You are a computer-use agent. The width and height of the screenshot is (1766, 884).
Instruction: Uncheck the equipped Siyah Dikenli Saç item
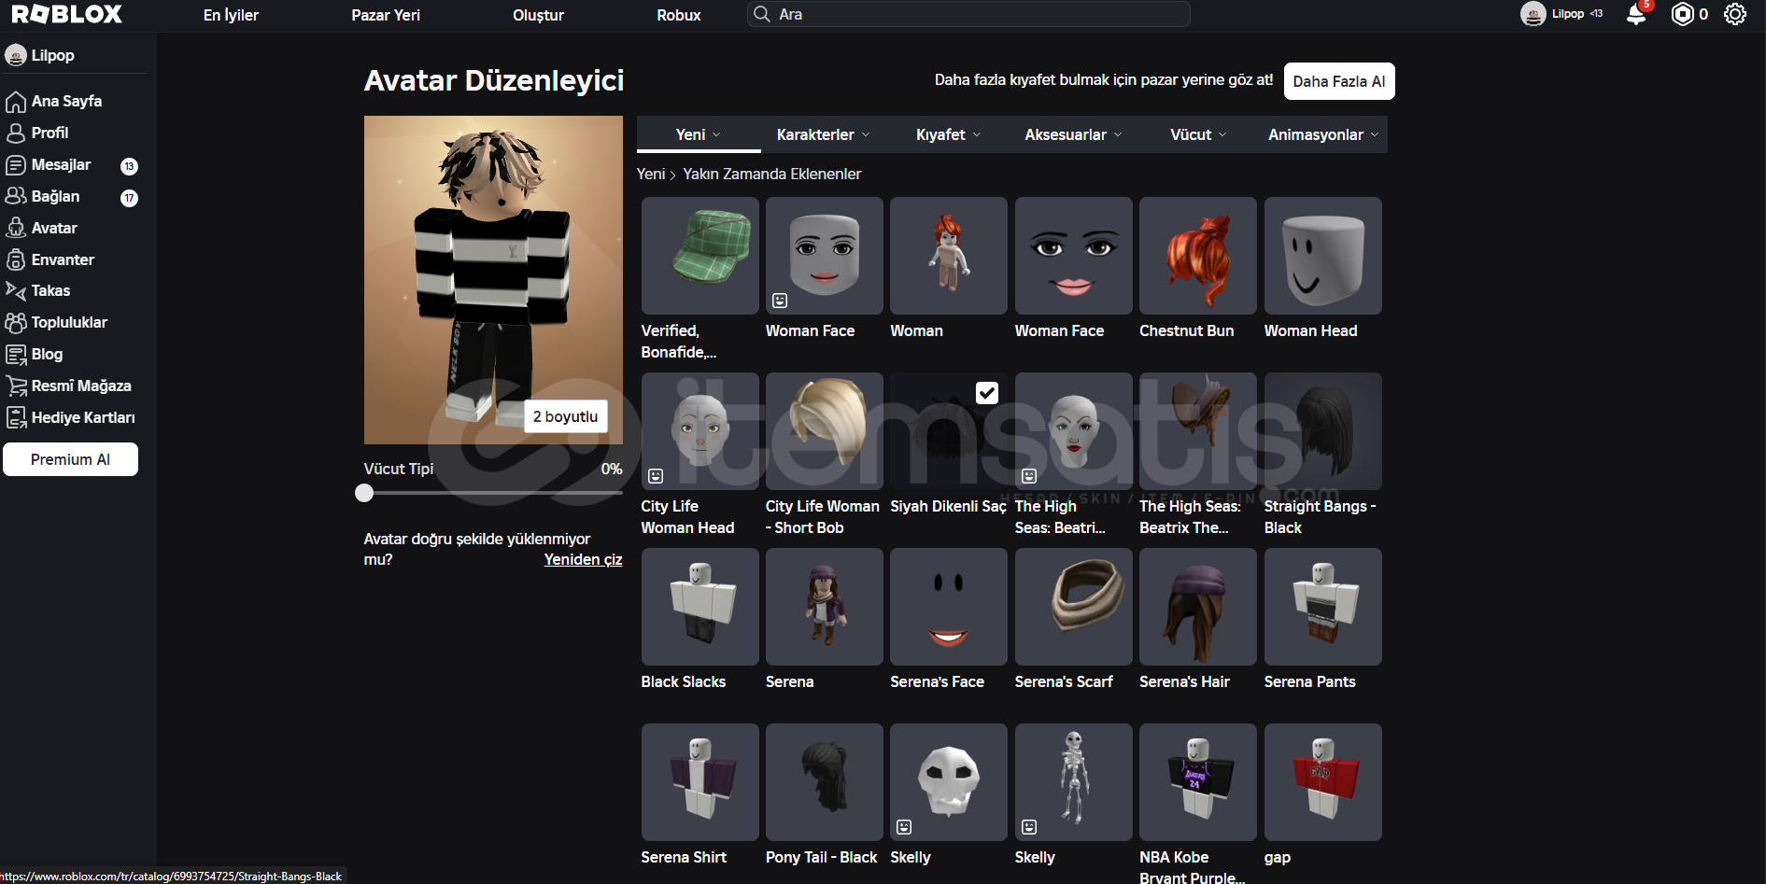[x=986, y=393]
